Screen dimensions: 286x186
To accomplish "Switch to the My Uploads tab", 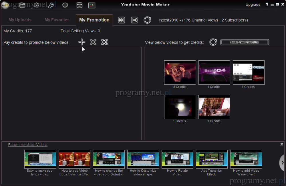I will [x=20, y=20].
